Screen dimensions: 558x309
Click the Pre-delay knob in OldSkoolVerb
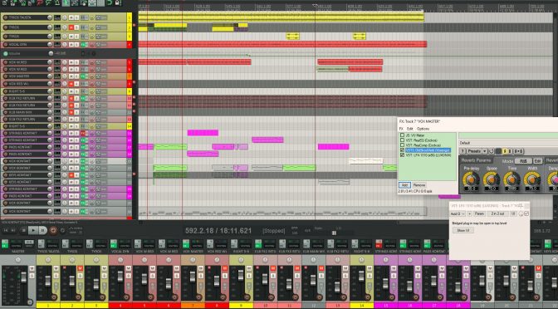pos(471,179)
